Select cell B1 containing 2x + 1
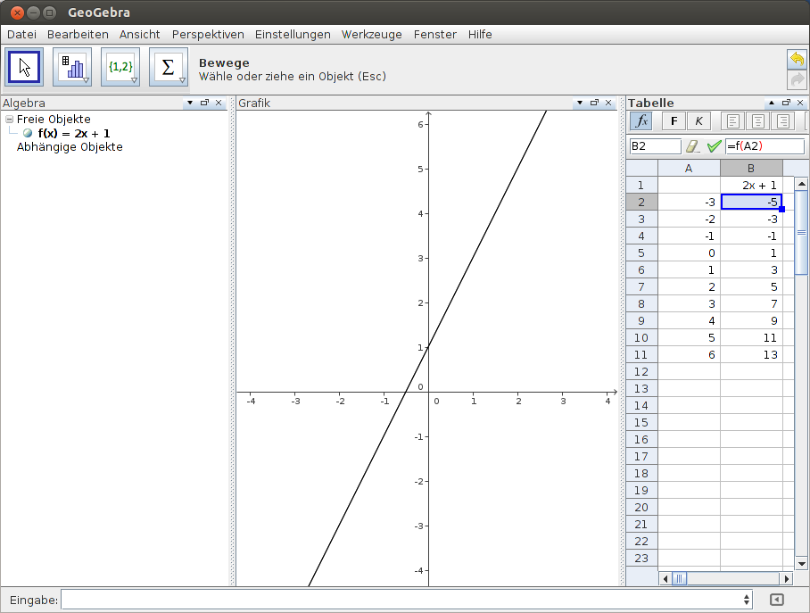 [751, 185]
